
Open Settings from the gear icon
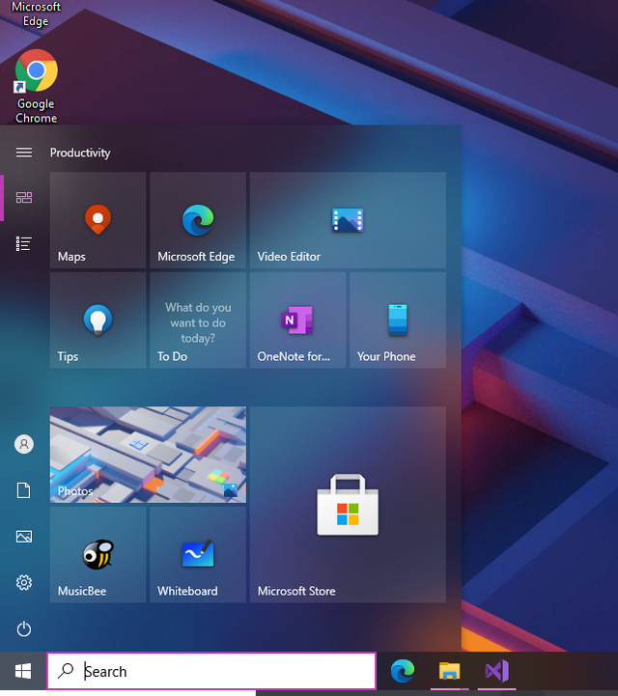point(24,583)
